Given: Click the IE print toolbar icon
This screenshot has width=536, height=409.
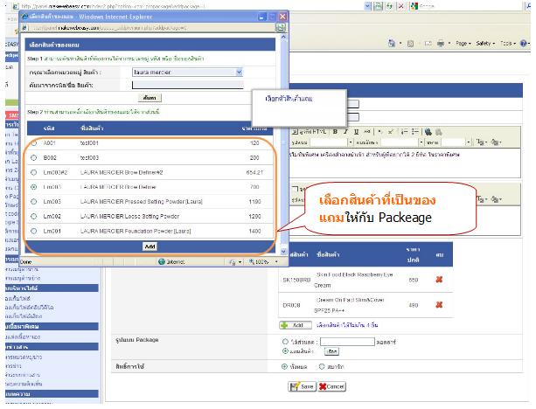Looking at the screenshot, I should pos(441,44).
